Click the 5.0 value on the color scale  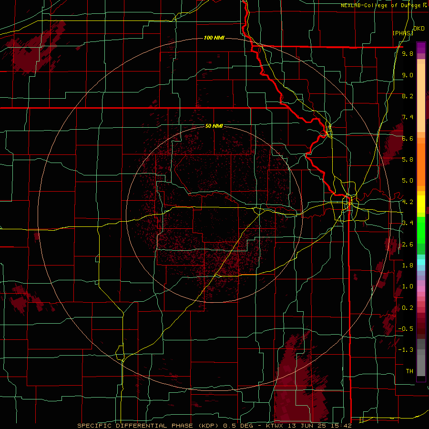tap(408, 181)
